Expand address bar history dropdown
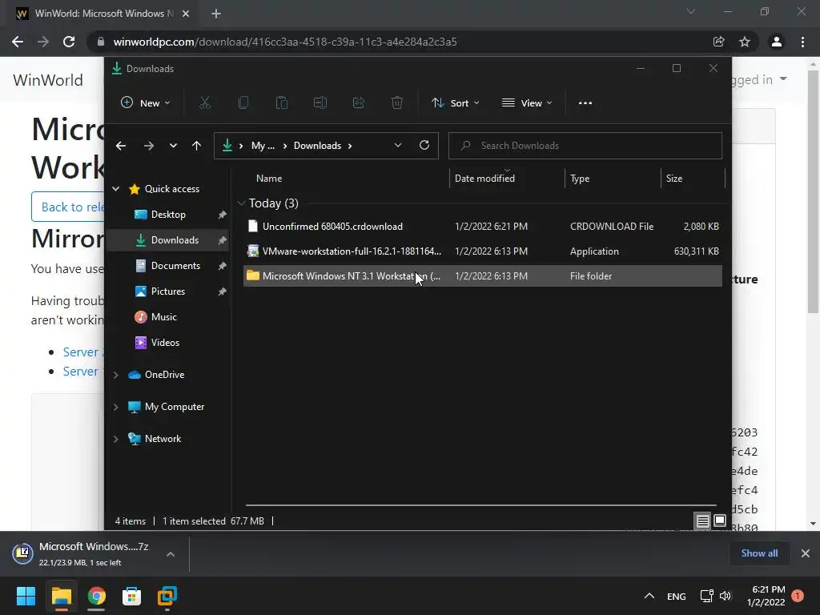This screenshot has height=615, width=820. (397, 146)
